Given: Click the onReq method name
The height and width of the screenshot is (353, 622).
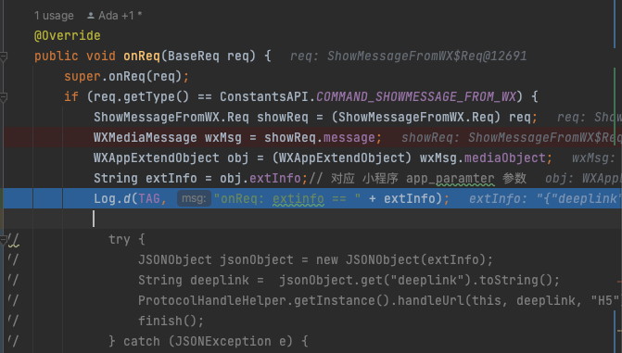Looking at the screenshot, I should (x=142, y=56).
